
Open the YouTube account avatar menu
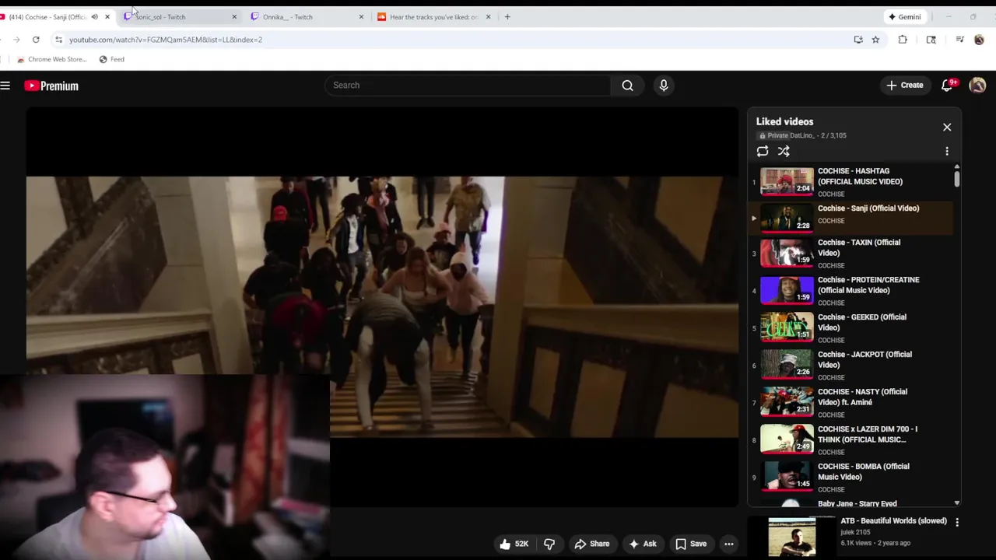click(978, 86)
